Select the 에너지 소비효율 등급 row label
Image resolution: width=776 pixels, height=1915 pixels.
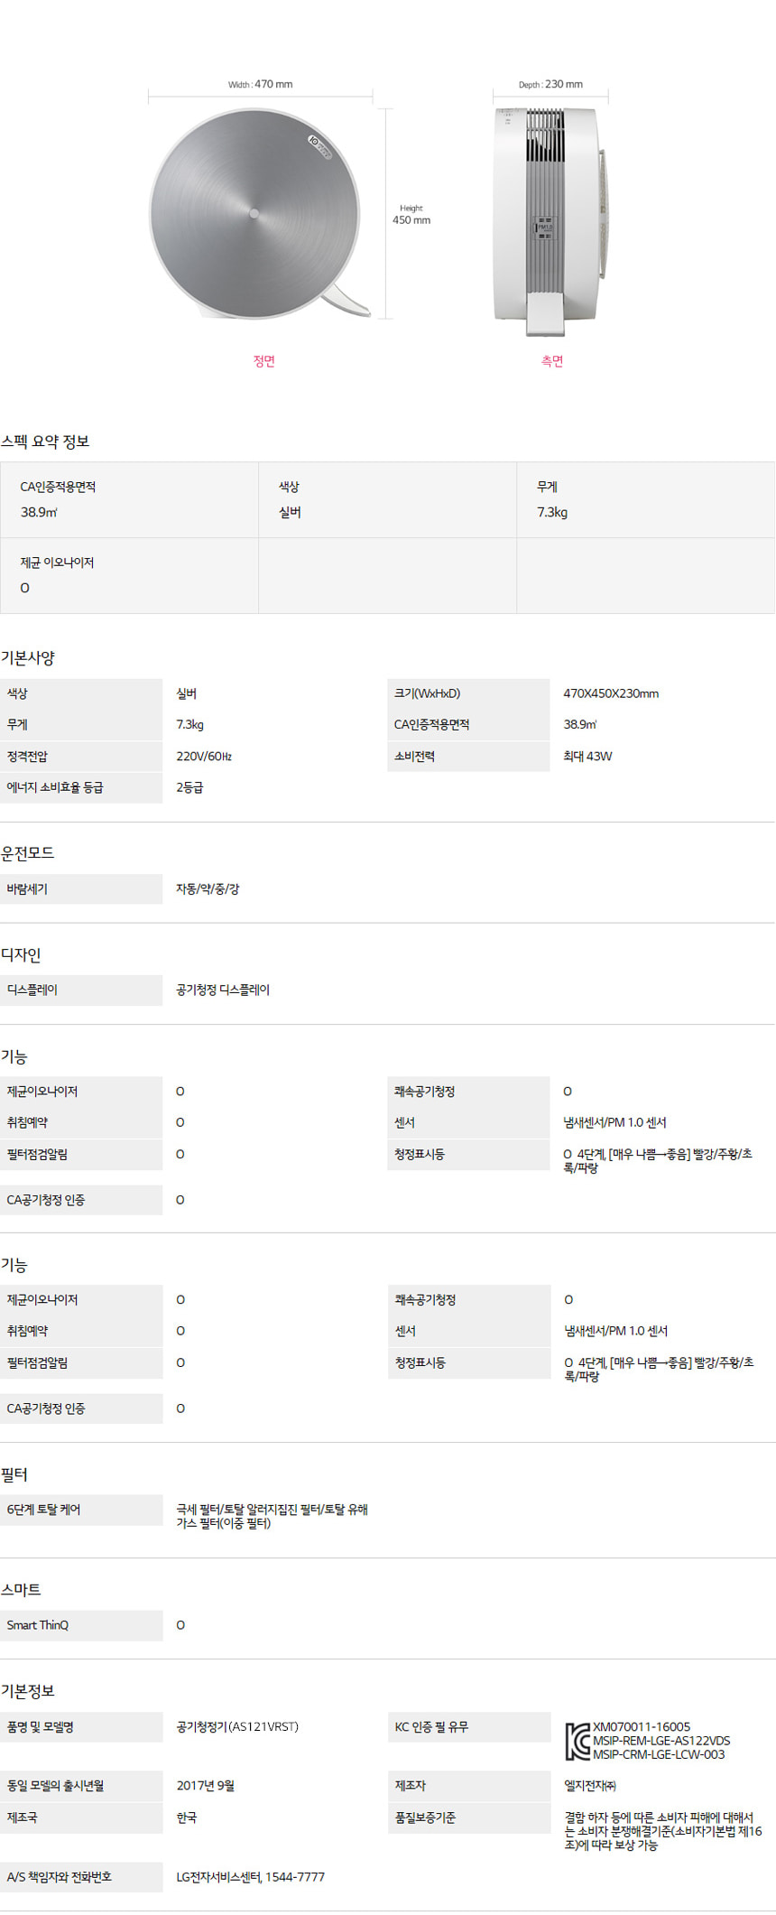(x=56, y=787)
